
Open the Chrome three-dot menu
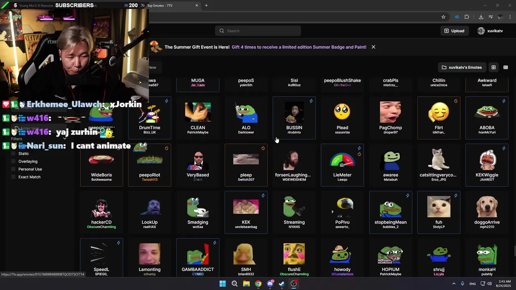510,17
